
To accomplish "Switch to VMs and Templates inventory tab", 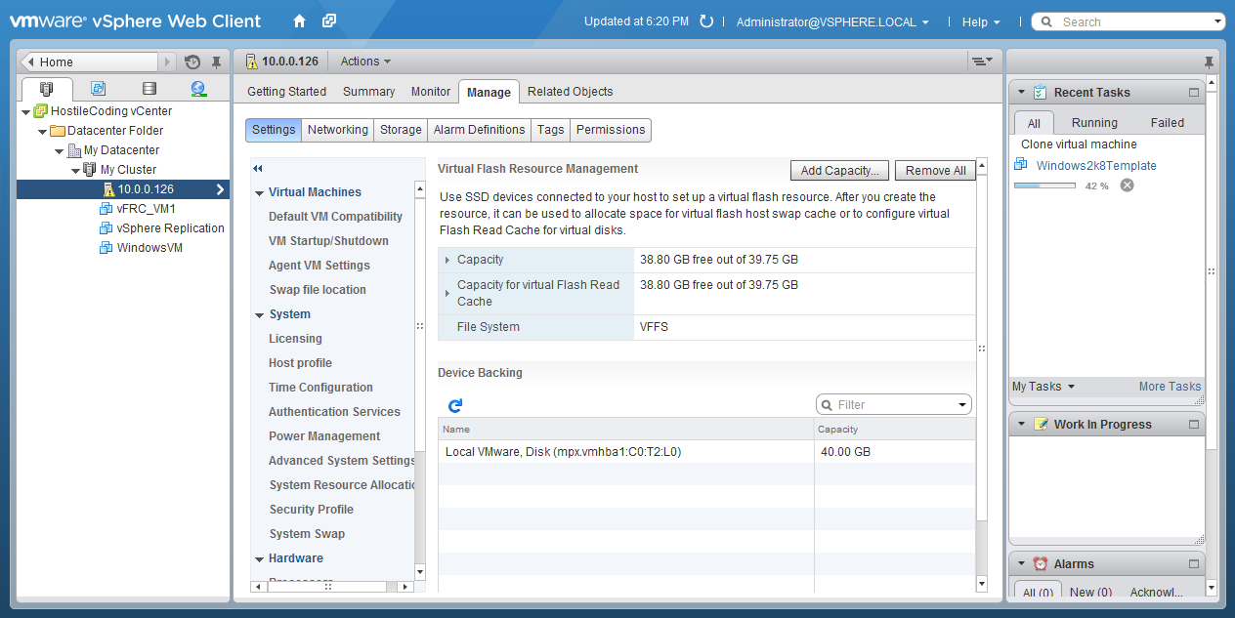I will [x=98, y=89].
